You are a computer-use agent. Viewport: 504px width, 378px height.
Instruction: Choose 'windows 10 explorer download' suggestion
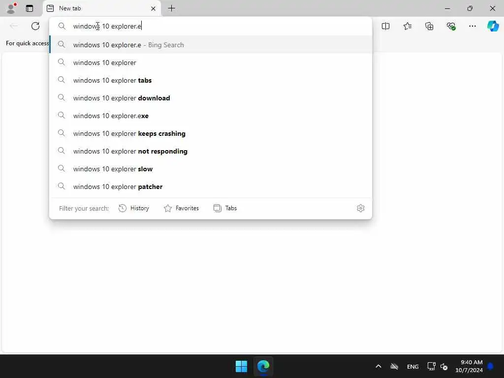point(211,98)
